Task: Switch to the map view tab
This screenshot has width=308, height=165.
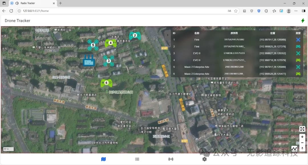Action: click(104, 159)
